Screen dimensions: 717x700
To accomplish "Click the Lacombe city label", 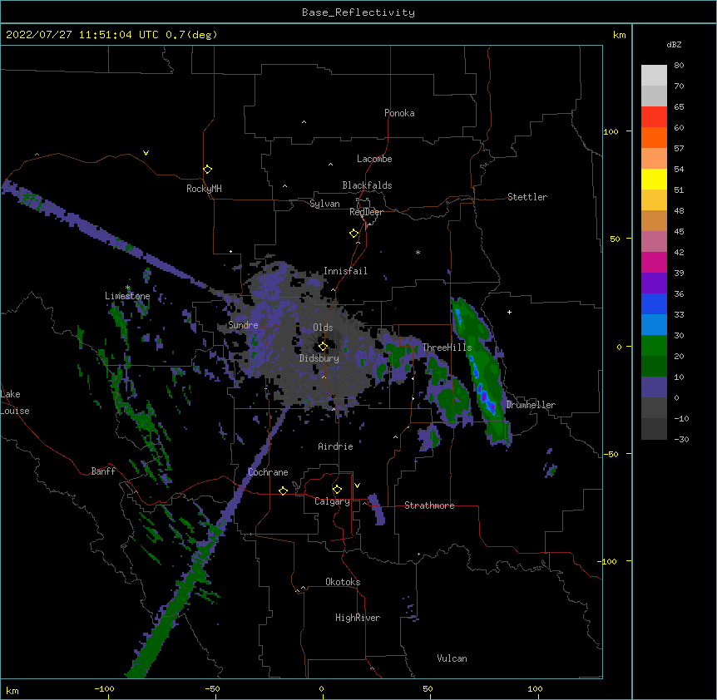I will pos(374,159).
